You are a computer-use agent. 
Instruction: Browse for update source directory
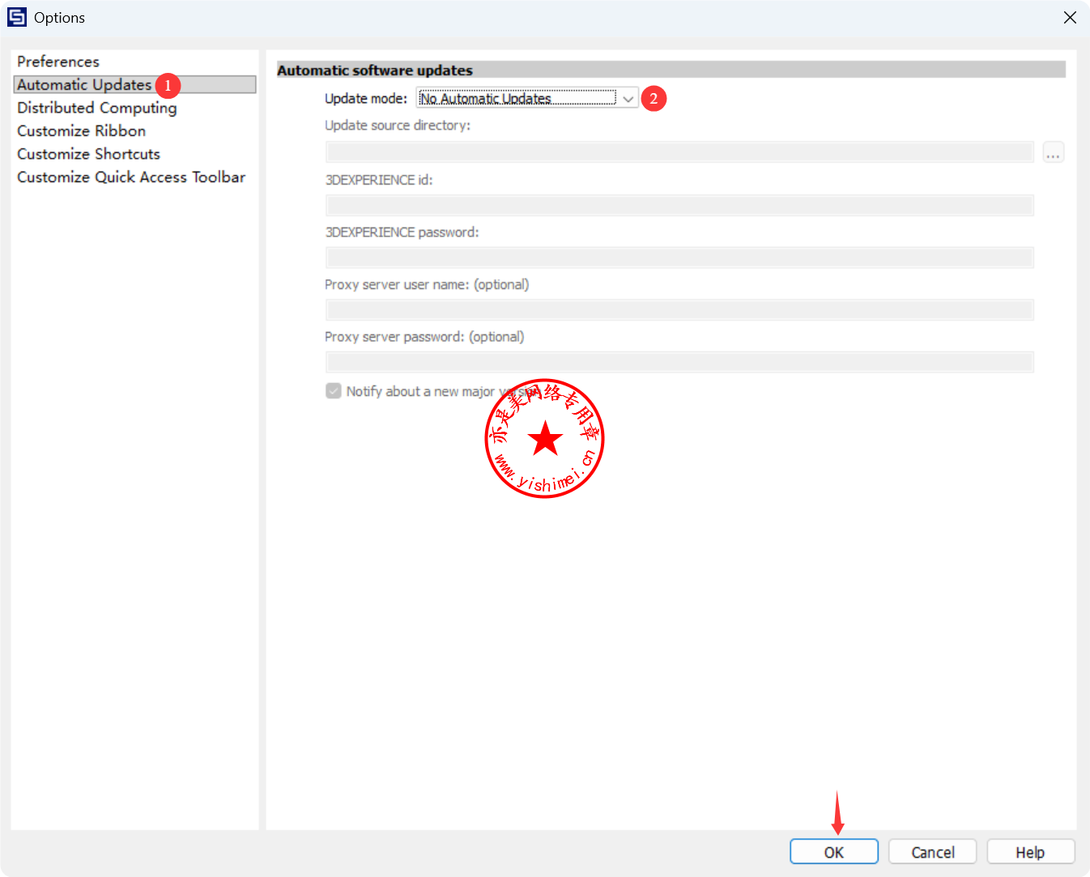coord(1053,153)
